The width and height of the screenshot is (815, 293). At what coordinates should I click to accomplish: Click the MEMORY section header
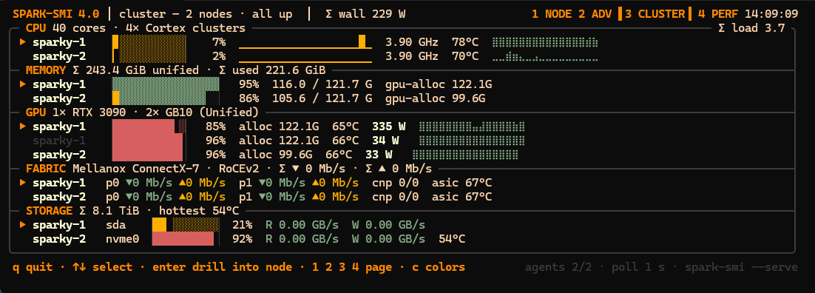pyautogui.click(x=176, y=70)
